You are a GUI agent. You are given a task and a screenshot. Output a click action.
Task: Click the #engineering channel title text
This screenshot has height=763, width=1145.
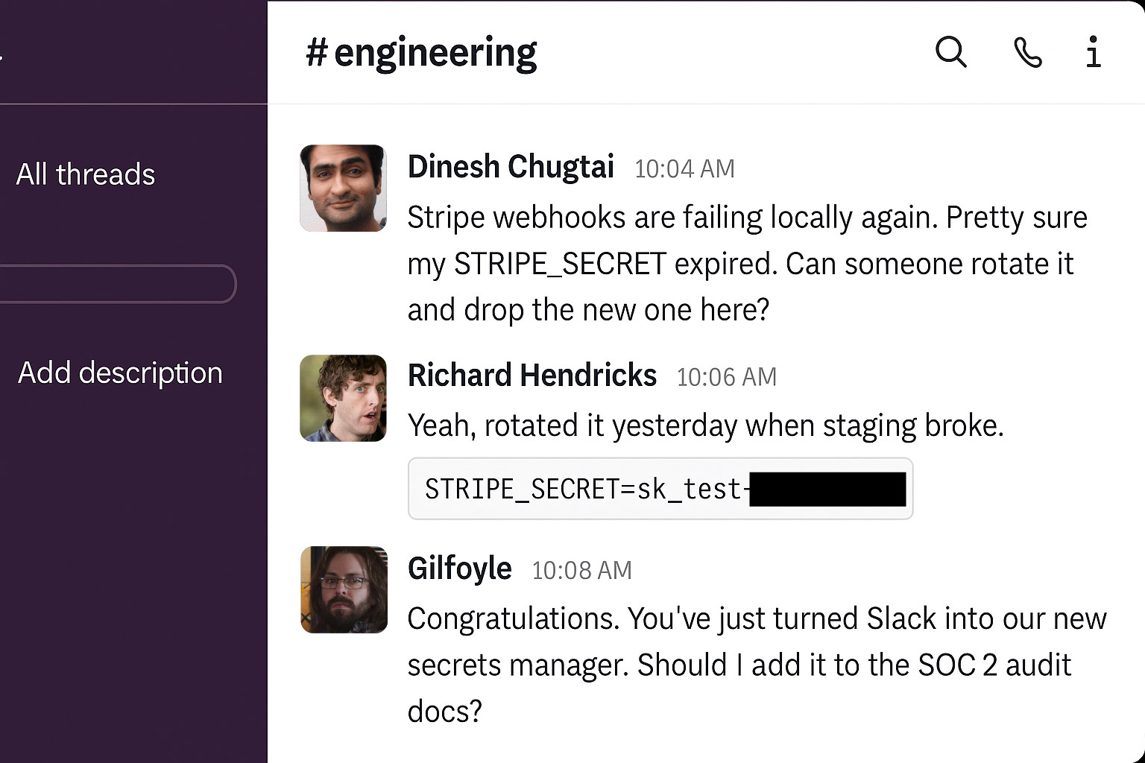click(x=422, y=53)
